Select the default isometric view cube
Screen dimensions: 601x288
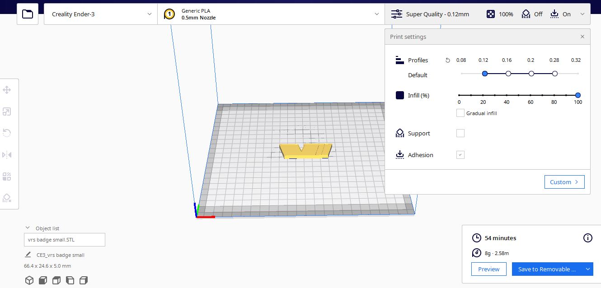[29, 280]
